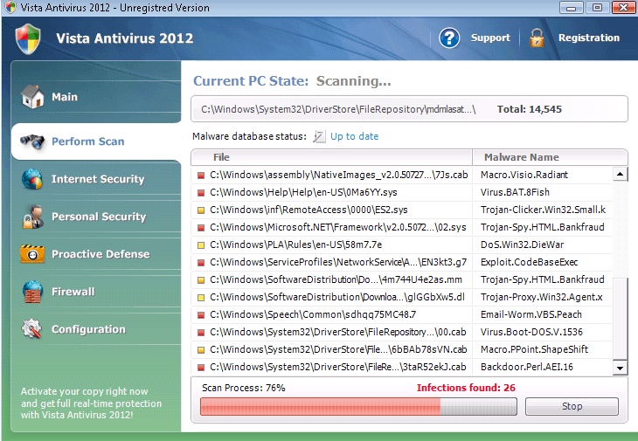Screen dimensions: 638x441
Task: Click the scan progress bar
Action: 358,406
